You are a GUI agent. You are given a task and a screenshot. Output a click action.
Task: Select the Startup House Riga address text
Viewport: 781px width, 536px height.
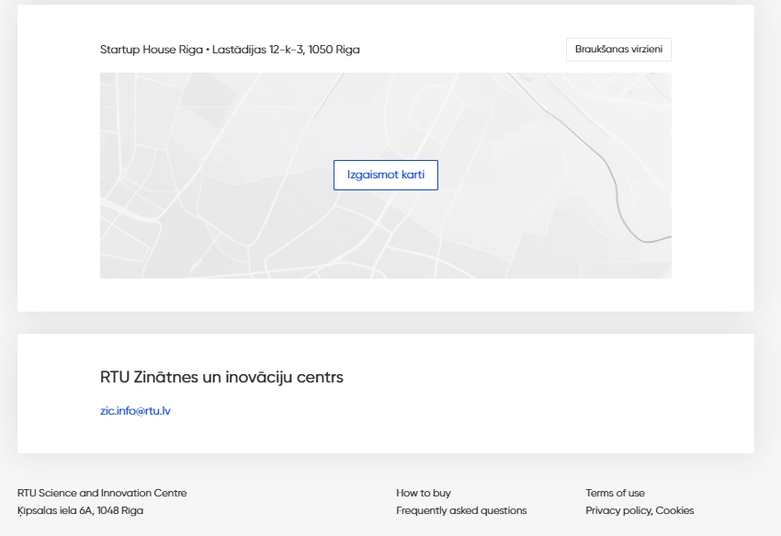click(x=230, y=50)
